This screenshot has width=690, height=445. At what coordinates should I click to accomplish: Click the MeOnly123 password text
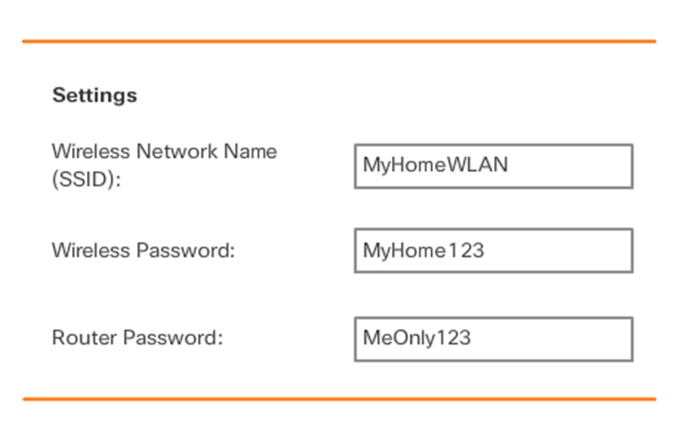tap(416, 338)
